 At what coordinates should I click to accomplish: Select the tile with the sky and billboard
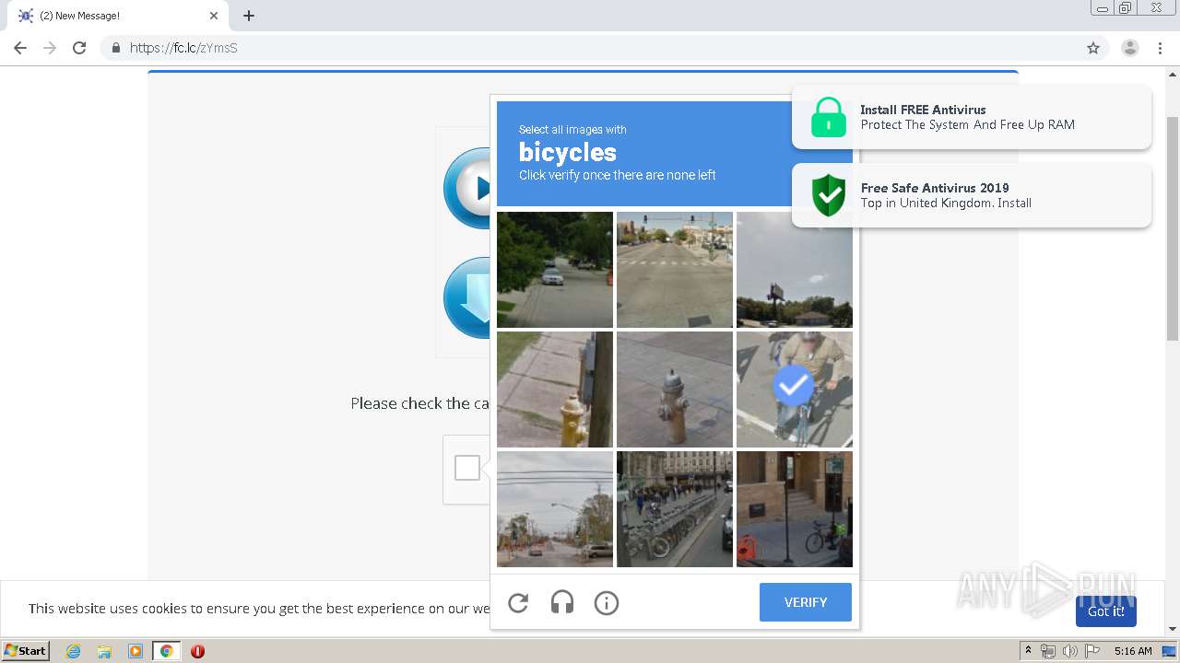pyautogui.click(x=795, y=270)
